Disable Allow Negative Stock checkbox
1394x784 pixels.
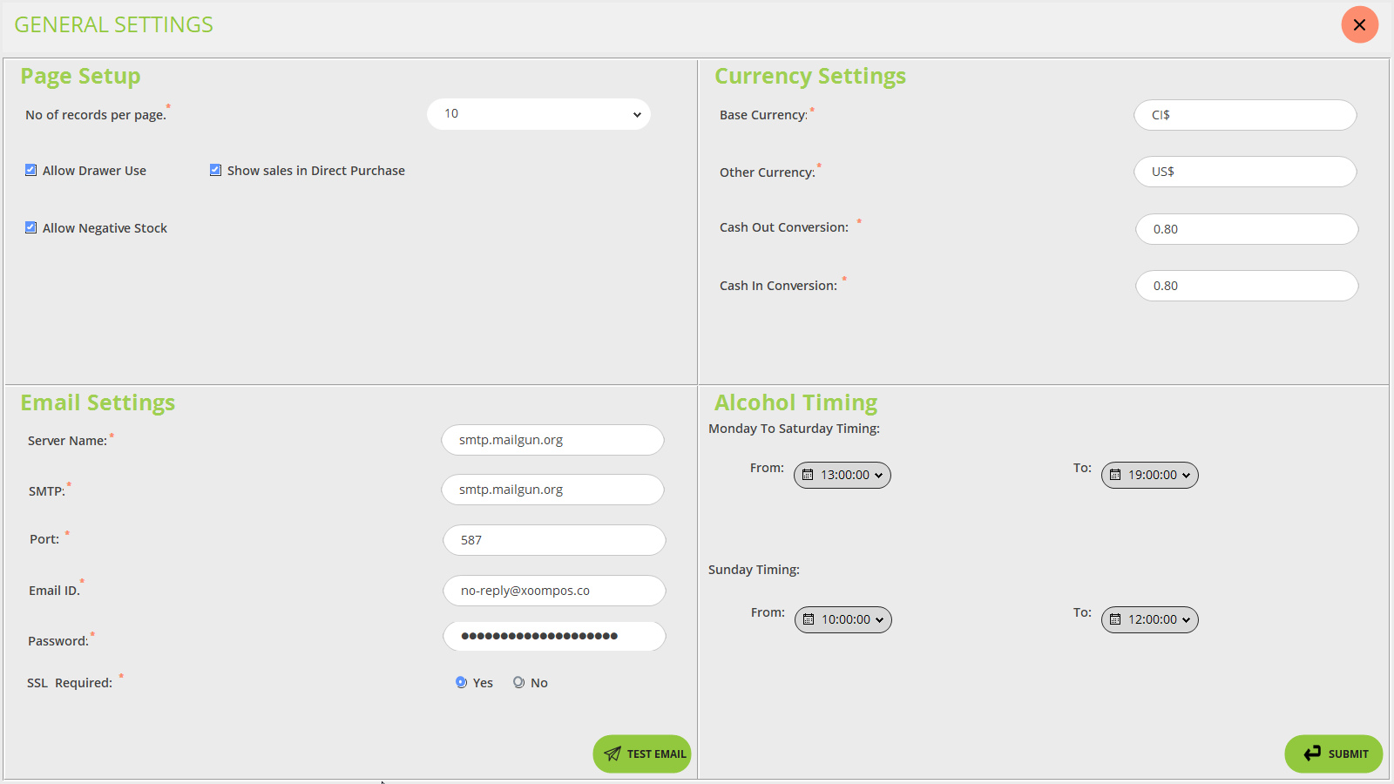point(31,228)
